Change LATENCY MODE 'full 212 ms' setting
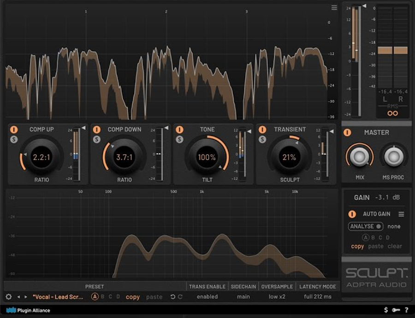Image resolution: width=415 pixels, height=318 pixels. tap(318, 296)
